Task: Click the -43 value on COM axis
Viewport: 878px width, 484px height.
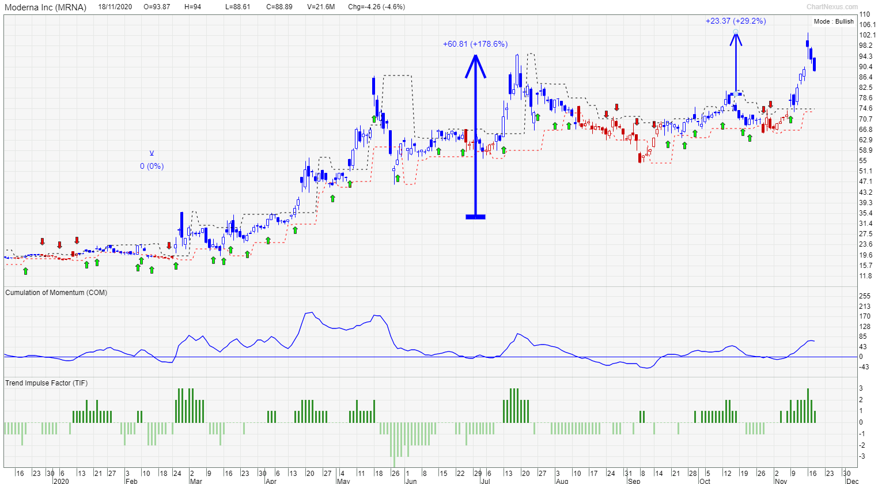Action: tap(865, 367)
